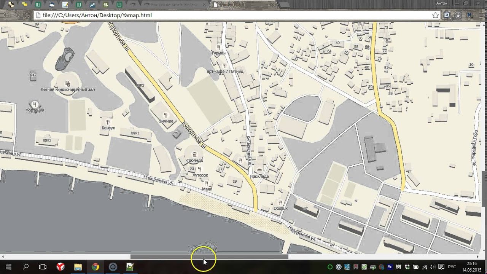Click the blue N extension icon in the toolbar
Image resolution: width=487 pixels, height=274 pixels.
[x=469, y=15]
